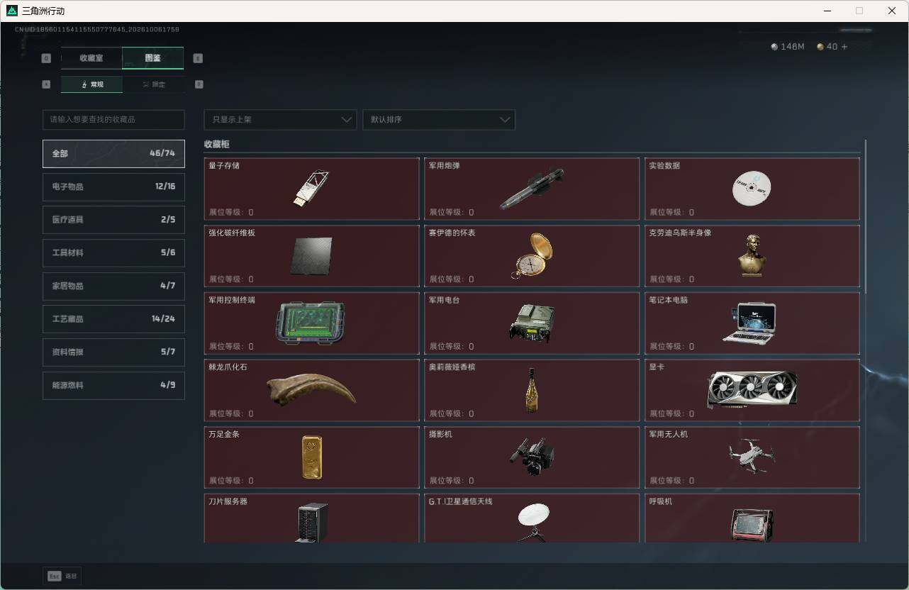Filter by 资料情报 category
This screenshot has height=590, width=909.
(x=113, y=352)
